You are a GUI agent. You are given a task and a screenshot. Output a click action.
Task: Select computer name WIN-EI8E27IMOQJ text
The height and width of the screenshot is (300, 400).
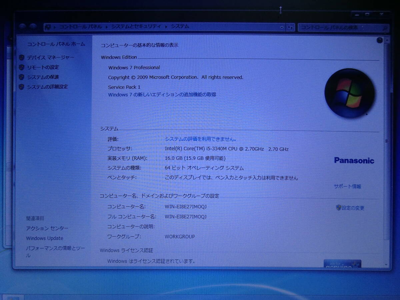186,207
